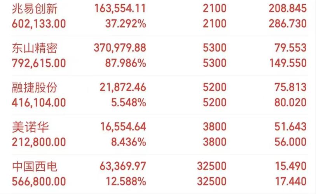Click the 208.845 cost price
This screenshot has height=194, width=316.
tap(288, 9)
